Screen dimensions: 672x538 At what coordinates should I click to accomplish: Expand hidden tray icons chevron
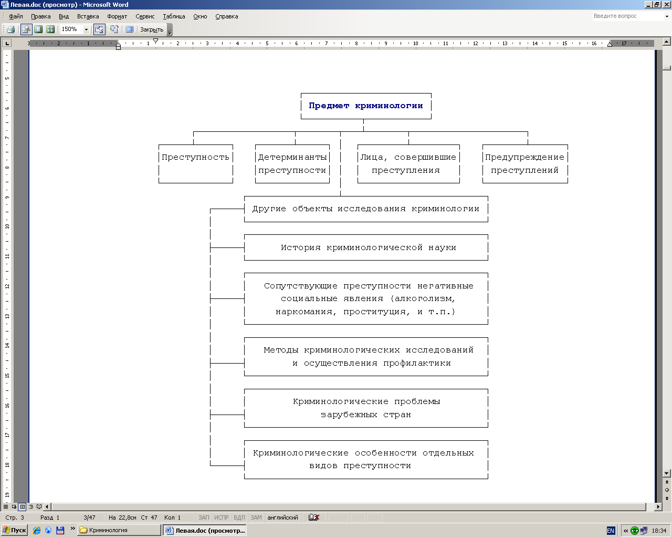pyautogui.click(x=626, y=531)
